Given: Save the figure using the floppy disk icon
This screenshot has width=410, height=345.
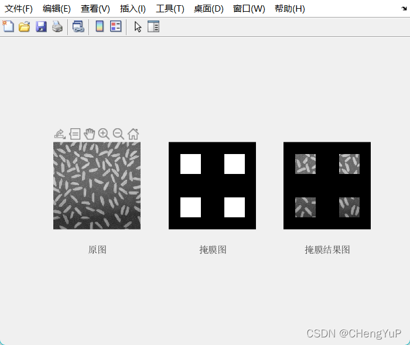Looking at the screenshot, I should pos(41,27).
